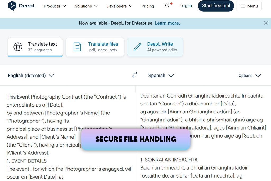Expand the translation Options dropdown

coord(250,76)
